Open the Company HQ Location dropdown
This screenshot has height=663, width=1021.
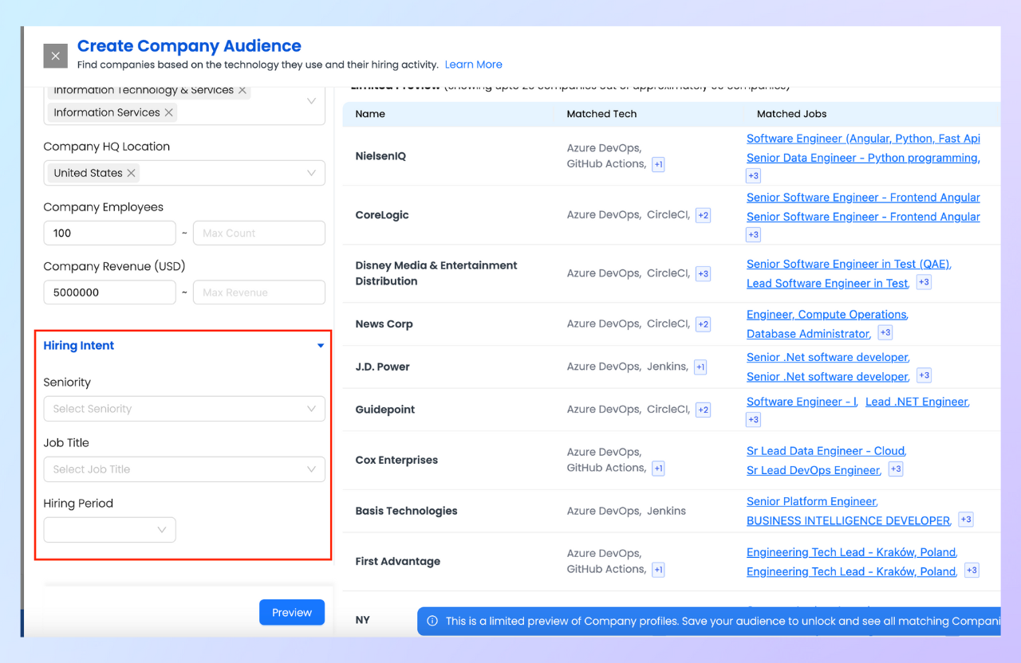pos(184,173)
